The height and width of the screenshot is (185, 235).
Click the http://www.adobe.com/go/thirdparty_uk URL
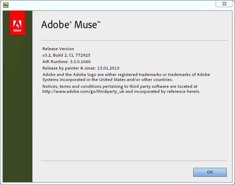click(83, 92)
